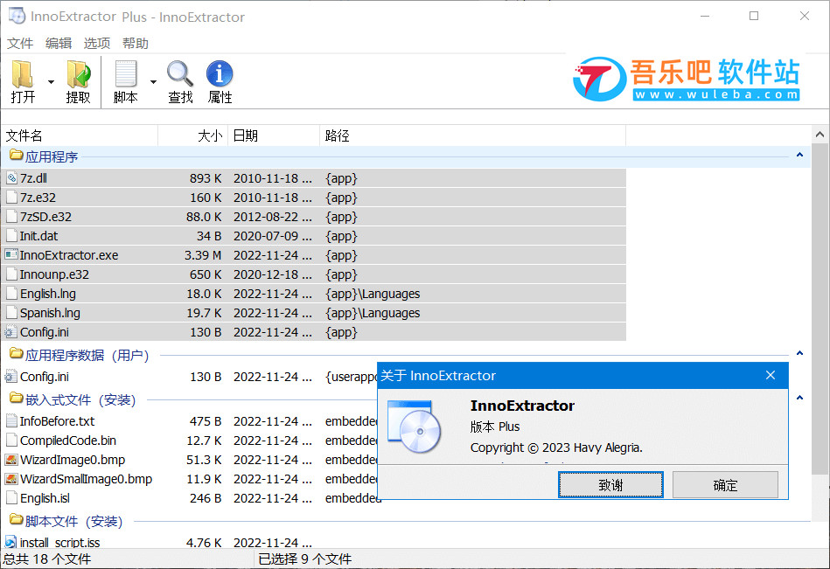Sort by the 大小 column header
This screenshot has width=830, height=569.
pos(192,135)
